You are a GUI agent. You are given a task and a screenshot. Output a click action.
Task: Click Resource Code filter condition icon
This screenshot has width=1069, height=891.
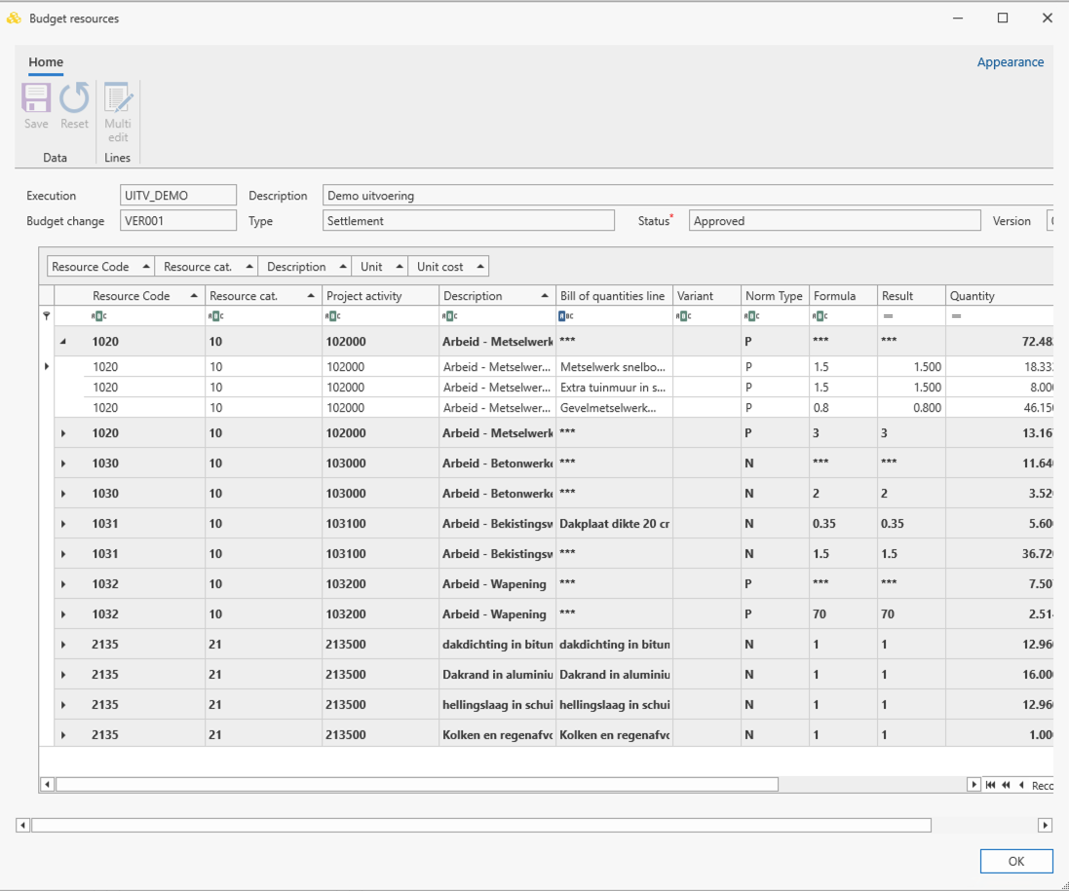pos(98,316)
